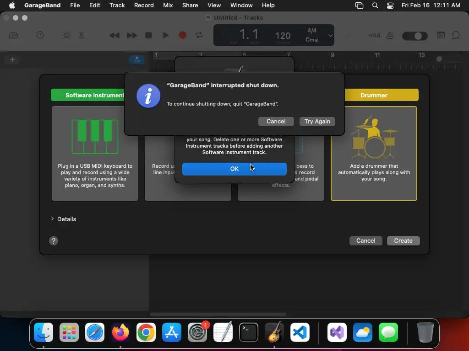Viewport: 469px width, 351px height.
Task: Toggle the count-in 1234 button
Action: point(374,35)
